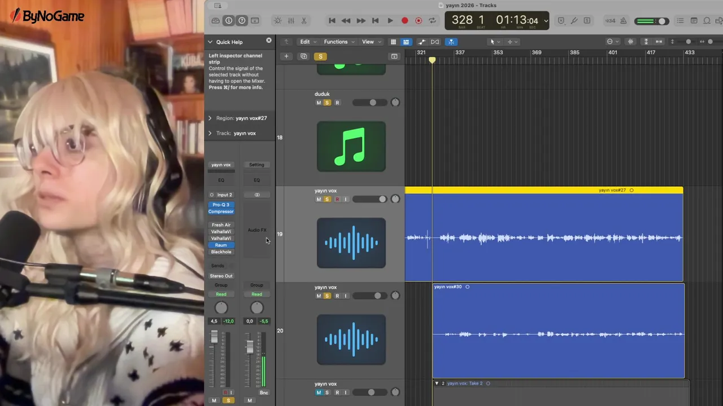Click the red Record button
The image size is (723, 406).
404,21
